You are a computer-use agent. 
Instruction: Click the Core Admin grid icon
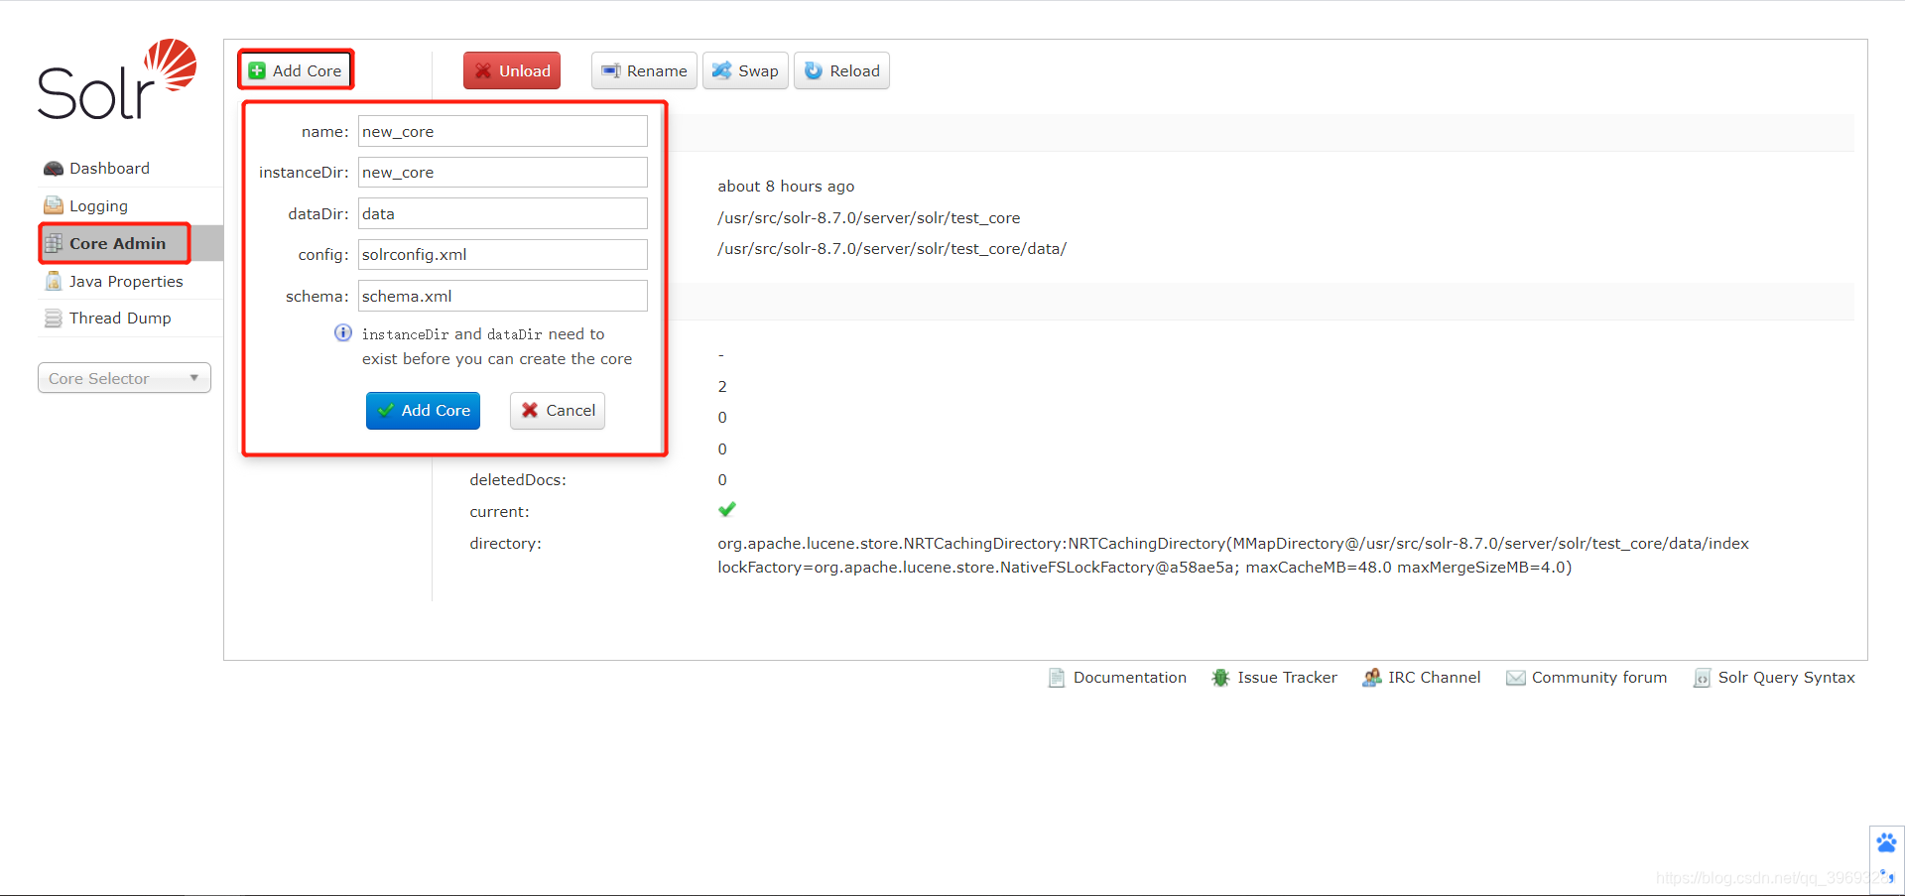tap(54, 243)
